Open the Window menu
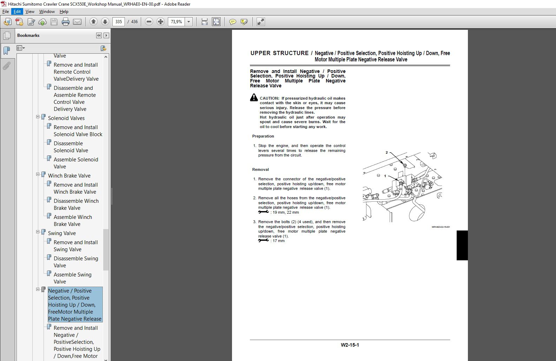 pos(47,12)
